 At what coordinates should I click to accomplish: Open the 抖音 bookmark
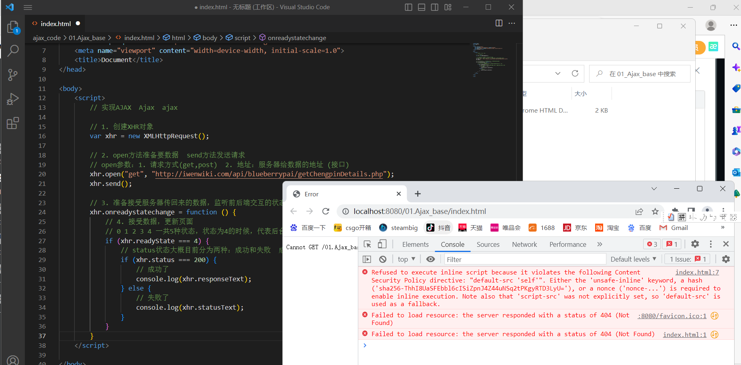pyautogui.click(x=438, y=228)
